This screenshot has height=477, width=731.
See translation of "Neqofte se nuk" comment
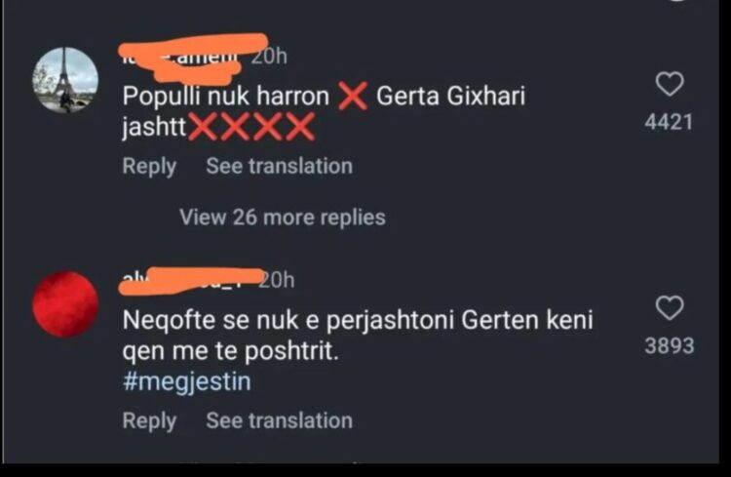[280, 420]
